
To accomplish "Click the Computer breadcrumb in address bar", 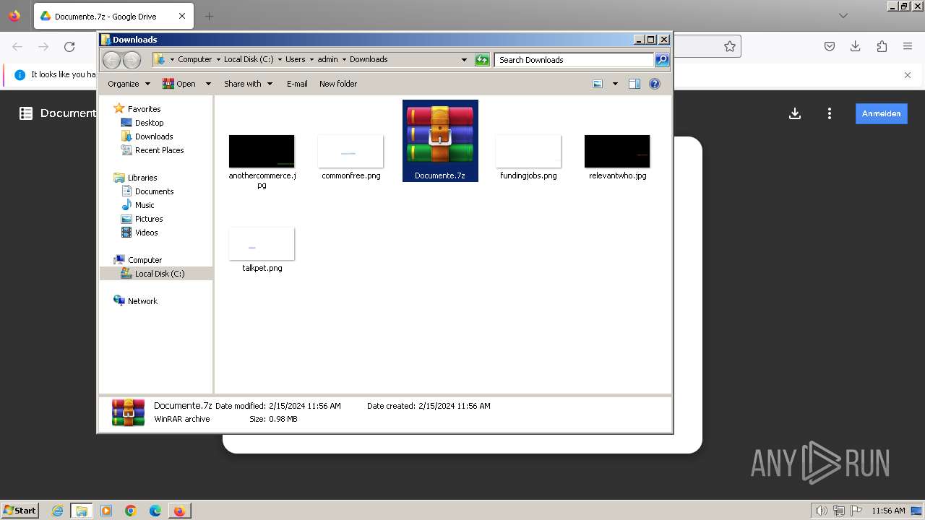I will pyautogui.click(x=195, y=60).
